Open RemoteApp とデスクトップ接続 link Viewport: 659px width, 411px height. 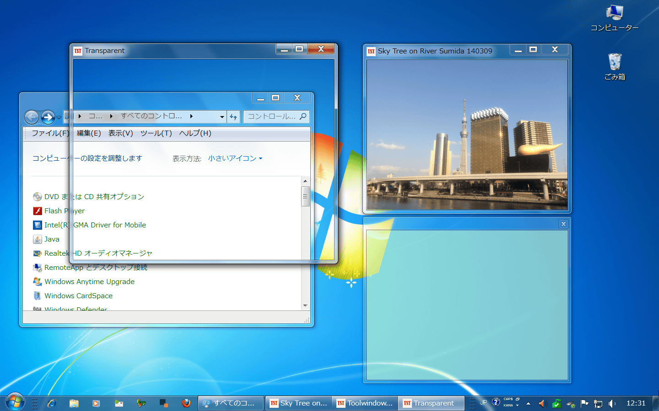click(96, 268)
